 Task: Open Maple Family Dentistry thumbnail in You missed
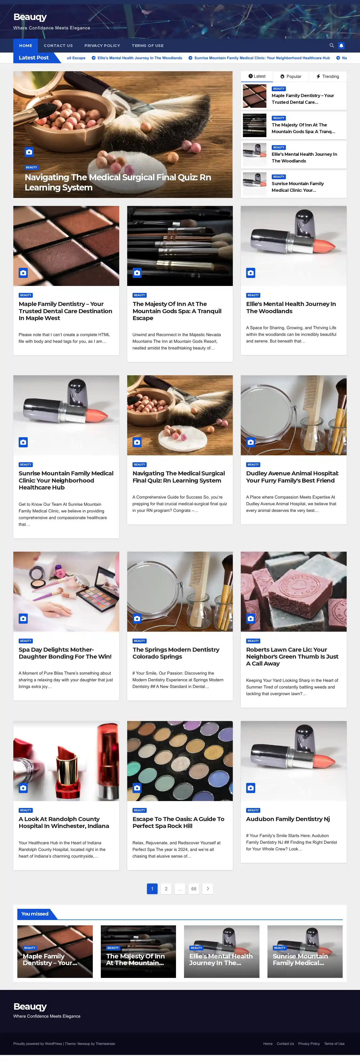click(x=55, y=951)
